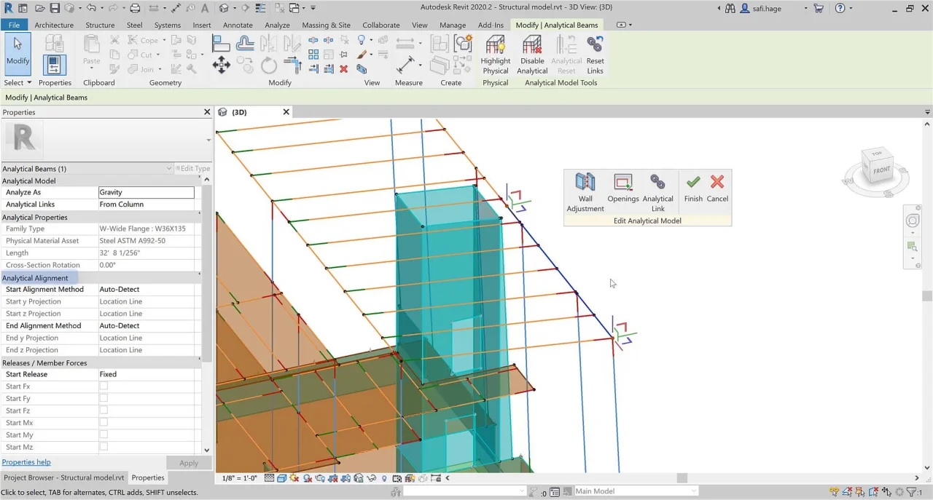Switch to the Collaborate ribbon tab
The height and width of the screenshot is (500, 933).
pos(380,25)
